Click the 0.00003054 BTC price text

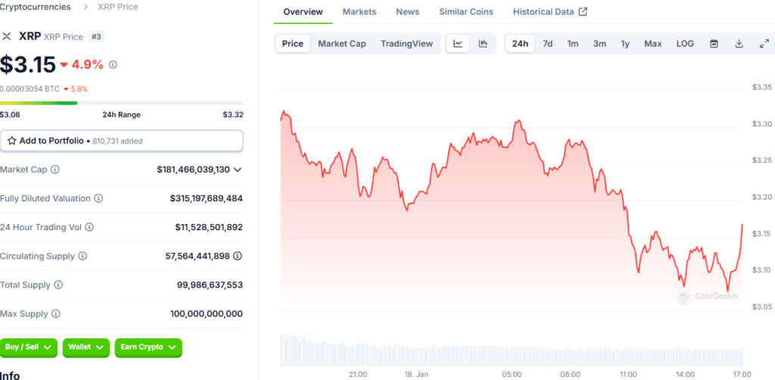click(30, 89)
